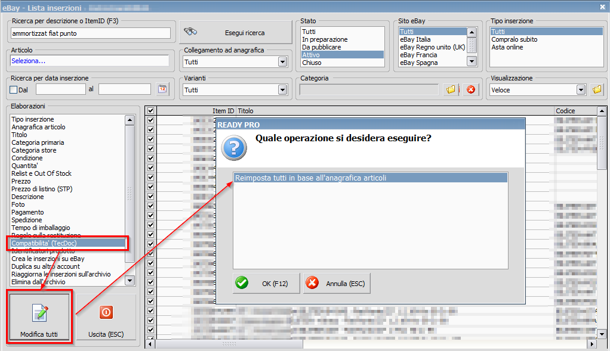The width and height of the screenshot is (610, 351).
Task: Select eBay Francia site
Action: (433, 55)
